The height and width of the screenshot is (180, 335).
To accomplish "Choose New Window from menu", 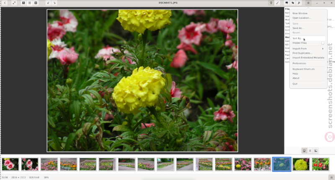I will [308, 13].
